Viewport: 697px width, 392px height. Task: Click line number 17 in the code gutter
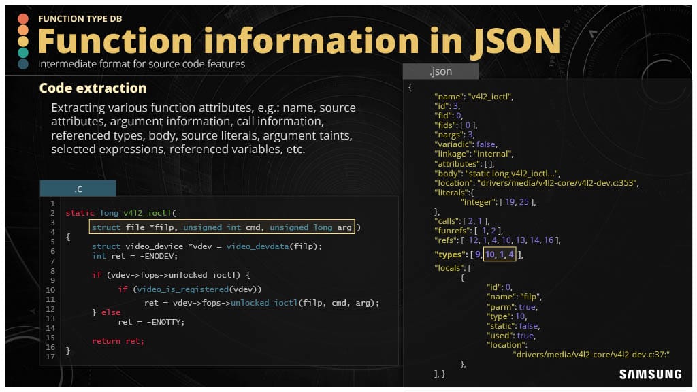coord(50,357)
